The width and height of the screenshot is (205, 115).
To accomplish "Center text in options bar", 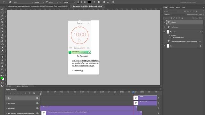I will (x=81, y=2).
